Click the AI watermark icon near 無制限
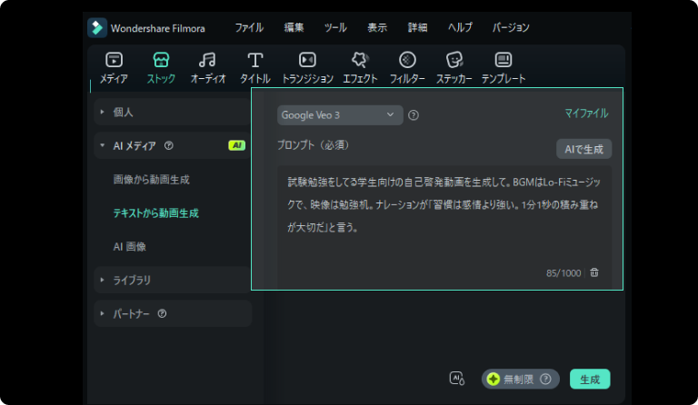Image resolution: width=698 pixels, height=405 pixels. point(457,379)
